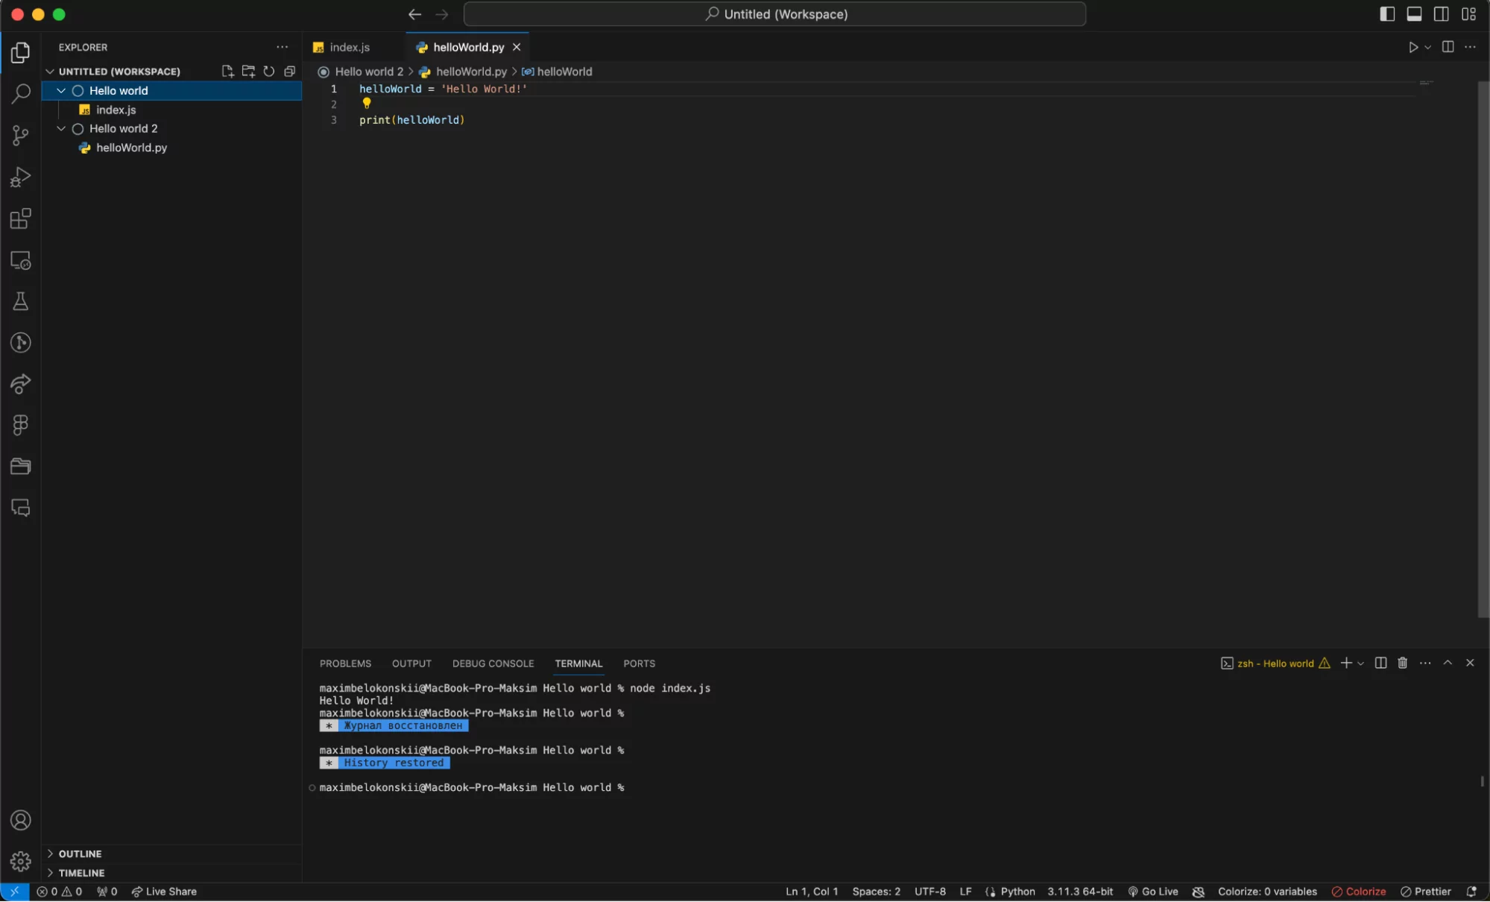Screen dimensions: 1490x902
Task: Expand the Outline section
Action: pos(80,854)
